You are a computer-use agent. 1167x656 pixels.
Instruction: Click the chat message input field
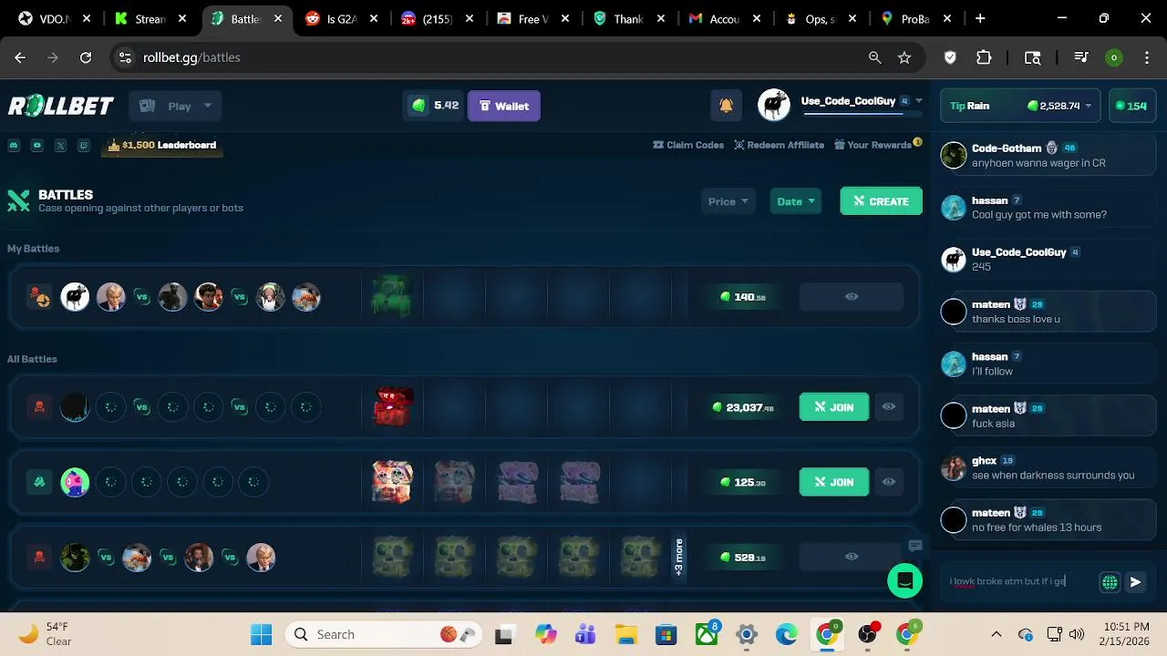click(1019, 581)
